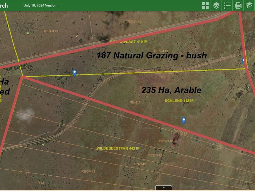The height and width of the screenshot is (191, 255).
Task: Open the bookmarks book icon
Action: (249, 5)
